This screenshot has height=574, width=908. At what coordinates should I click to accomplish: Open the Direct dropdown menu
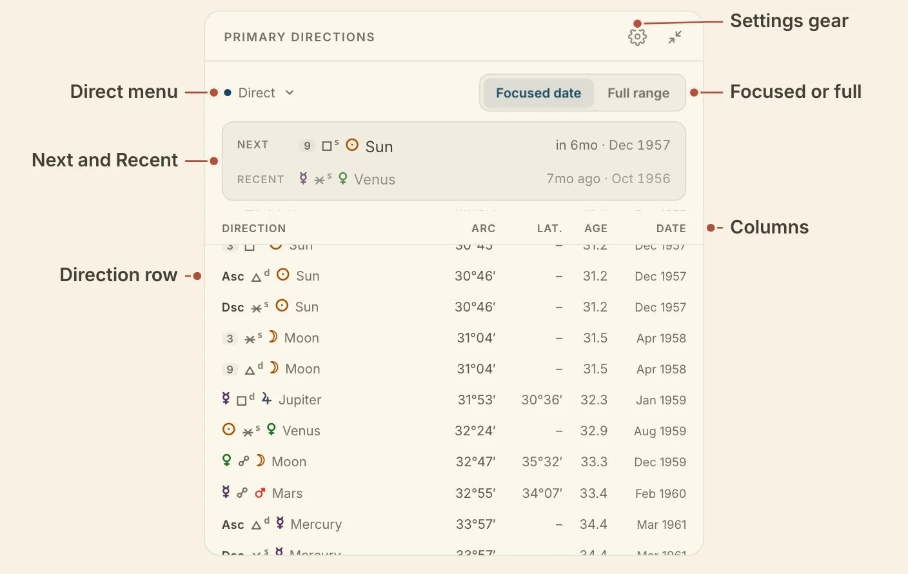coord(259,93)
